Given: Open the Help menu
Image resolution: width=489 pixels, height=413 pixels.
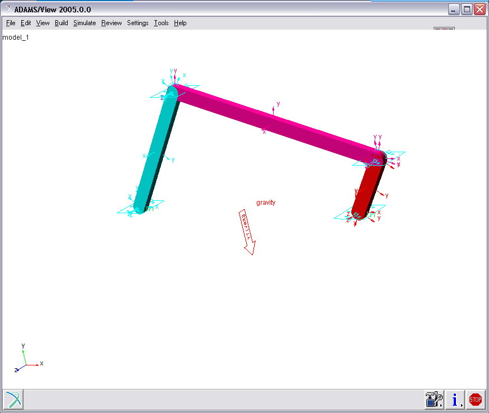Looking at the screenshot, I should pos(180,23).
